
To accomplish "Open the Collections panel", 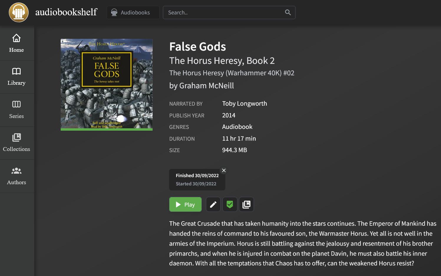I will point(16,143).
